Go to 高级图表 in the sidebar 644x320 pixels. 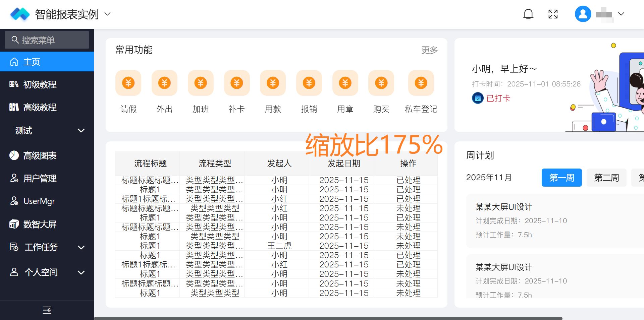pyautogui.click(x=40, y=155)
